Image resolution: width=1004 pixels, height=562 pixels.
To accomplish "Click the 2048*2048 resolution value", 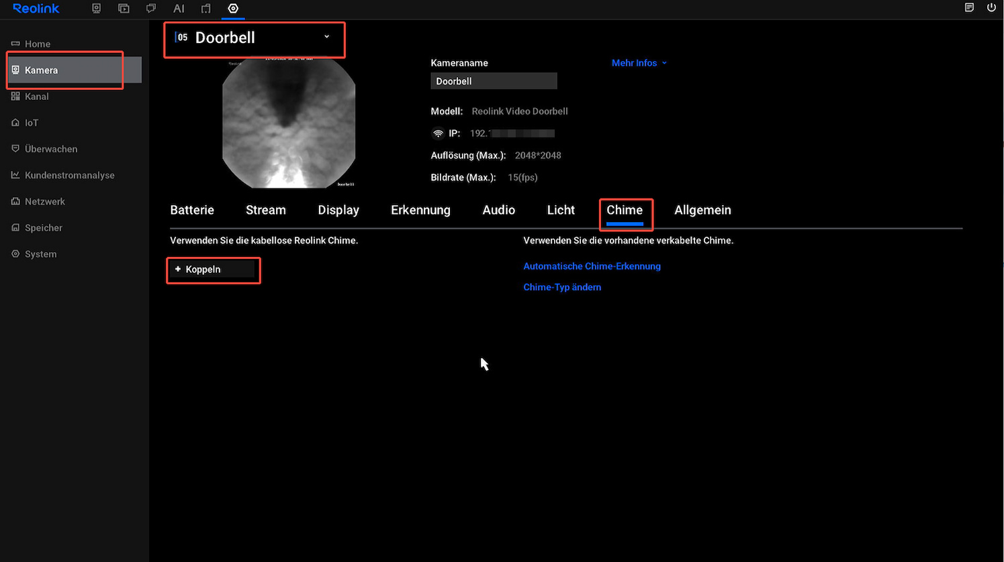I will point(538,155).
